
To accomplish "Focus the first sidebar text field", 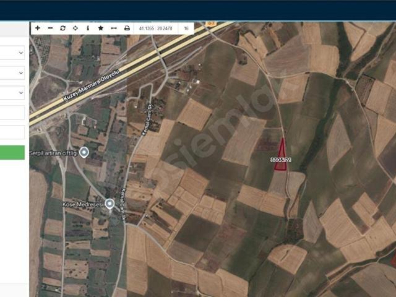I will click(x=12, y=113).
